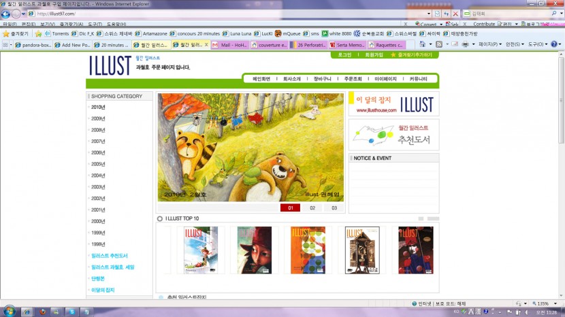
Task: Click the browser Forward arrow button
Action: coord(16,14)
